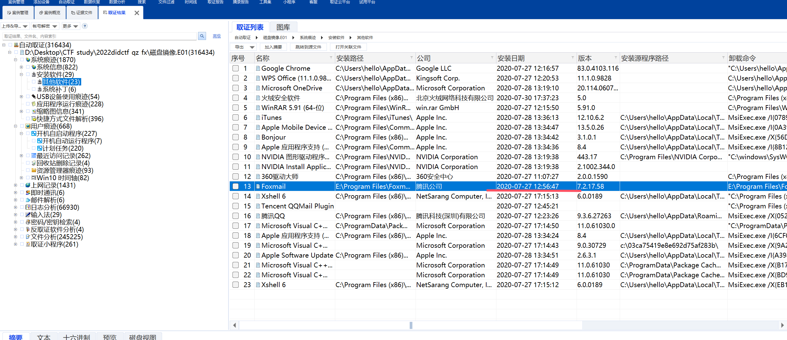Open the 导出 dropdown arrow

point(252,47)
